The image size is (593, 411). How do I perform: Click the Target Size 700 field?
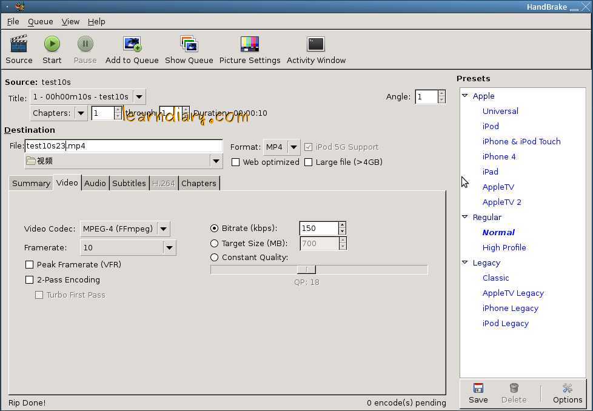[x=319, y=244]
